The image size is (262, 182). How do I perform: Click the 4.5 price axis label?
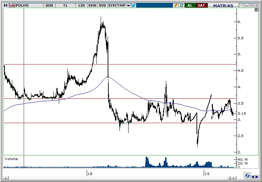point(241,71)
